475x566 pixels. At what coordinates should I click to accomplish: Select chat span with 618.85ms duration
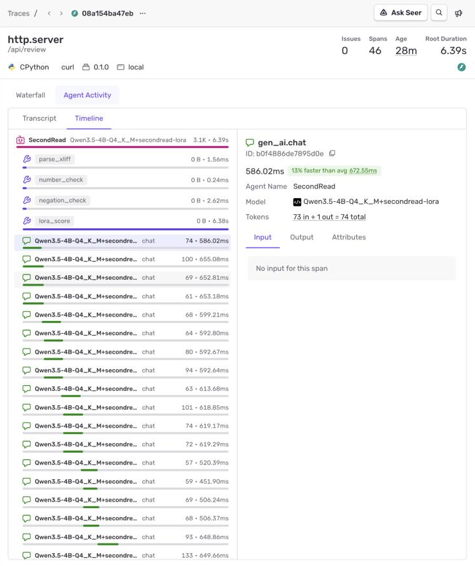[x=123, y=409]
